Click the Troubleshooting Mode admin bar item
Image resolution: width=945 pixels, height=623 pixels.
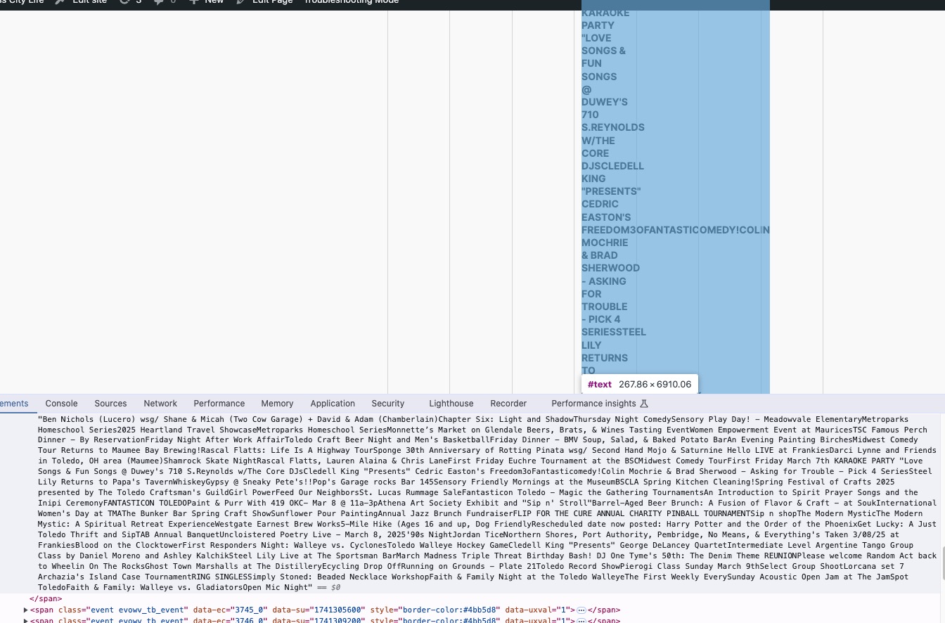pyautogui.click(x=351, y=2)
